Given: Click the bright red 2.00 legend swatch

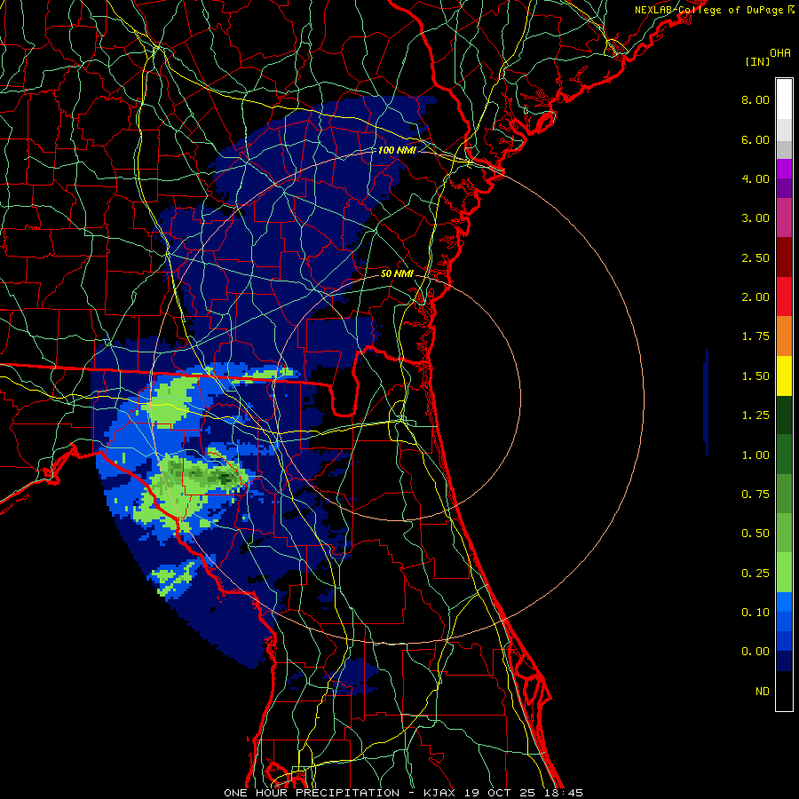Looking at the screenshot, I should [x=784, y=297].
